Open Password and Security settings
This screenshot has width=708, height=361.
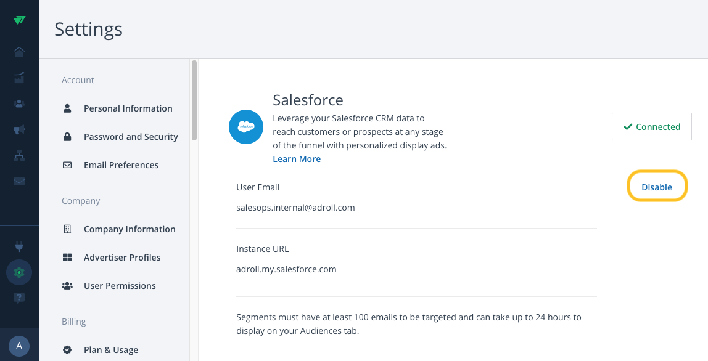[131, 137]
